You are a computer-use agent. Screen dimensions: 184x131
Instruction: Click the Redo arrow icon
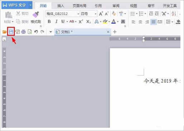tap(42, 32)
